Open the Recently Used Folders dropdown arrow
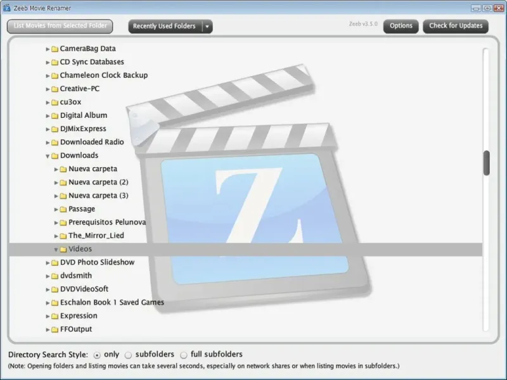Viewport: 507px width, 380px height. click(x=207, y=27)
